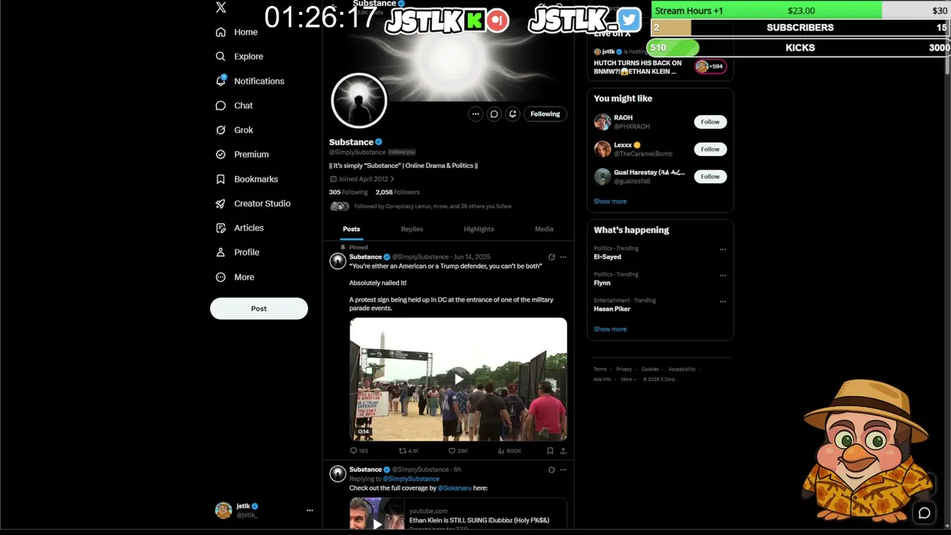This screenshot has width=951, height=535.
Task: Open Grok actions on the pinned post
Action: coord(551,257)
